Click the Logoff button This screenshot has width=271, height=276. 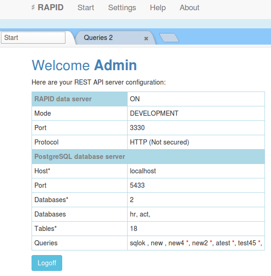click(47, 263)
